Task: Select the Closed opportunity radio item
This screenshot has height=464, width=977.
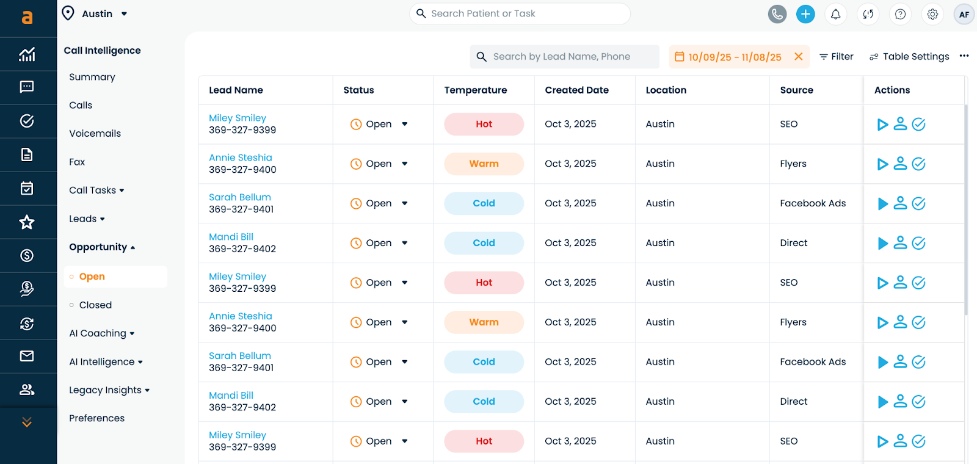Action: tap(95, 305)
